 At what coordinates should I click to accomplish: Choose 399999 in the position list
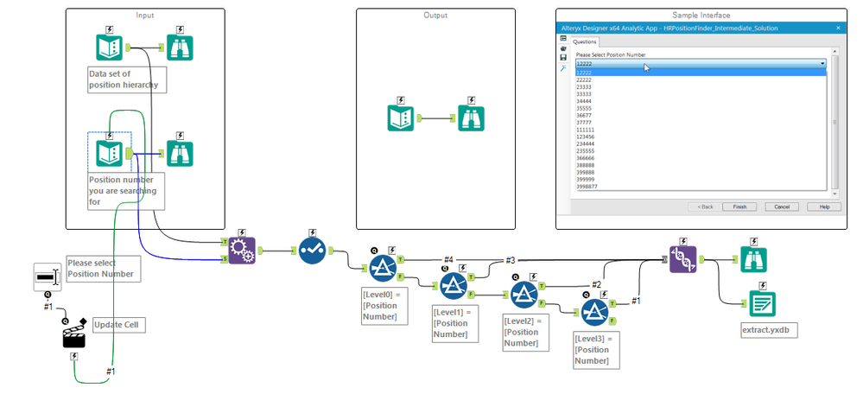pyautogui.click(x=701, y=180)
